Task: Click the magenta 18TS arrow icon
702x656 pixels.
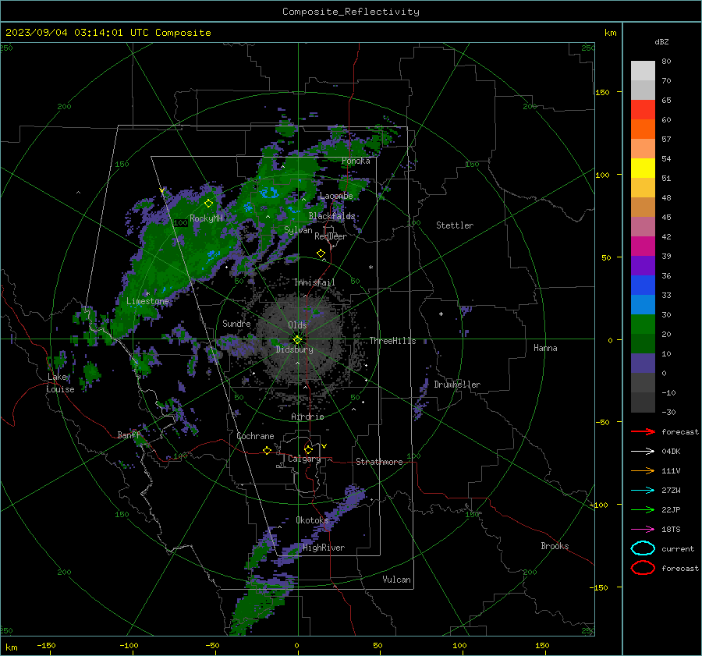Action: (x=643, y=530)
